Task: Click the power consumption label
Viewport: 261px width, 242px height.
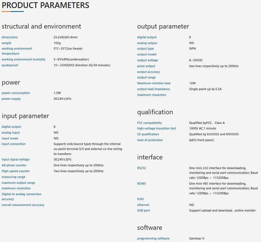Action: [x=16, y=93]
